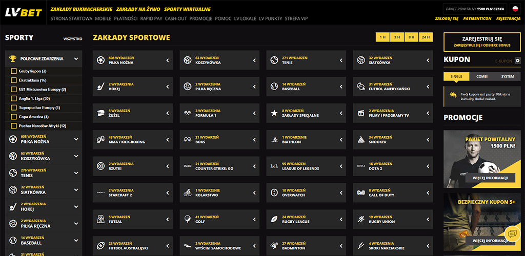Filter events by the 24 H button
525x256 pixels.
click(x=426, y=37)
